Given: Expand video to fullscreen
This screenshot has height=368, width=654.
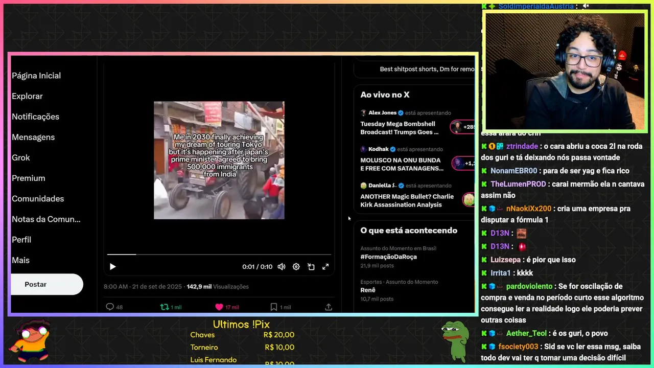Looking at the screenshot, I should pyautogui.click(x=325, y=267).
